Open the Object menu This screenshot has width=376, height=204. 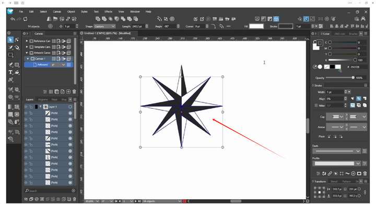point(71,12)
